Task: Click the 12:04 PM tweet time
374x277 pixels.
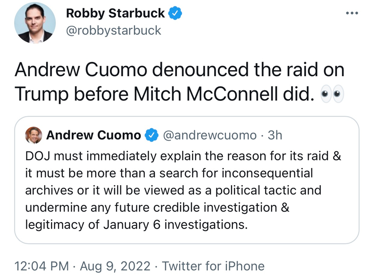Action: click(x=41, y=266)
